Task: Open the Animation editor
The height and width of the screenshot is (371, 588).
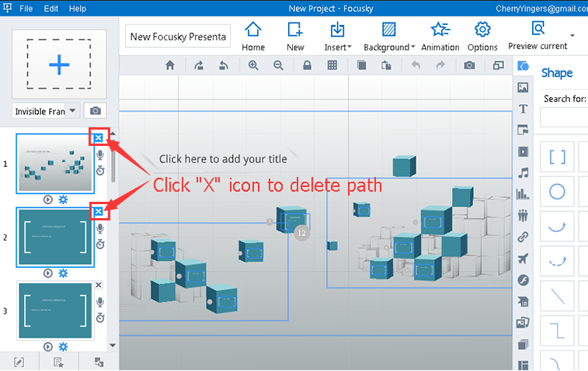Action: (x=440, y=36)
